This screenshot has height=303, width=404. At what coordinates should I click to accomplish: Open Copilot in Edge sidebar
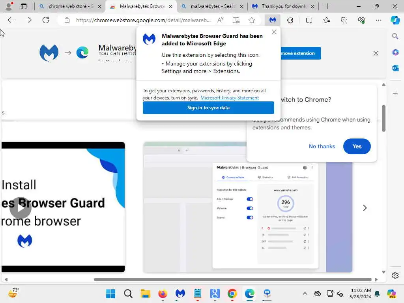[395, 20]
